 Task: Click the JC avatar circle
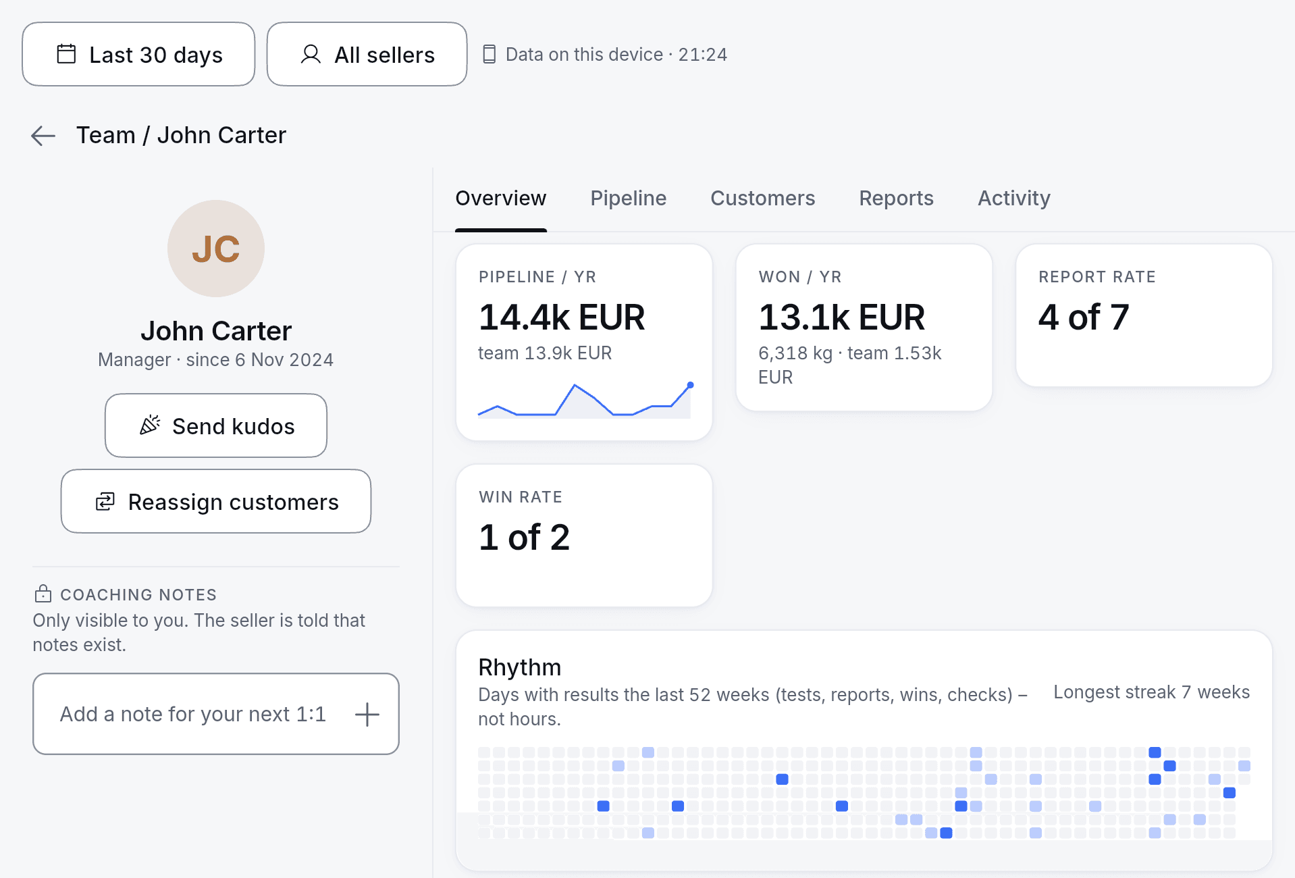coord(216,249)
